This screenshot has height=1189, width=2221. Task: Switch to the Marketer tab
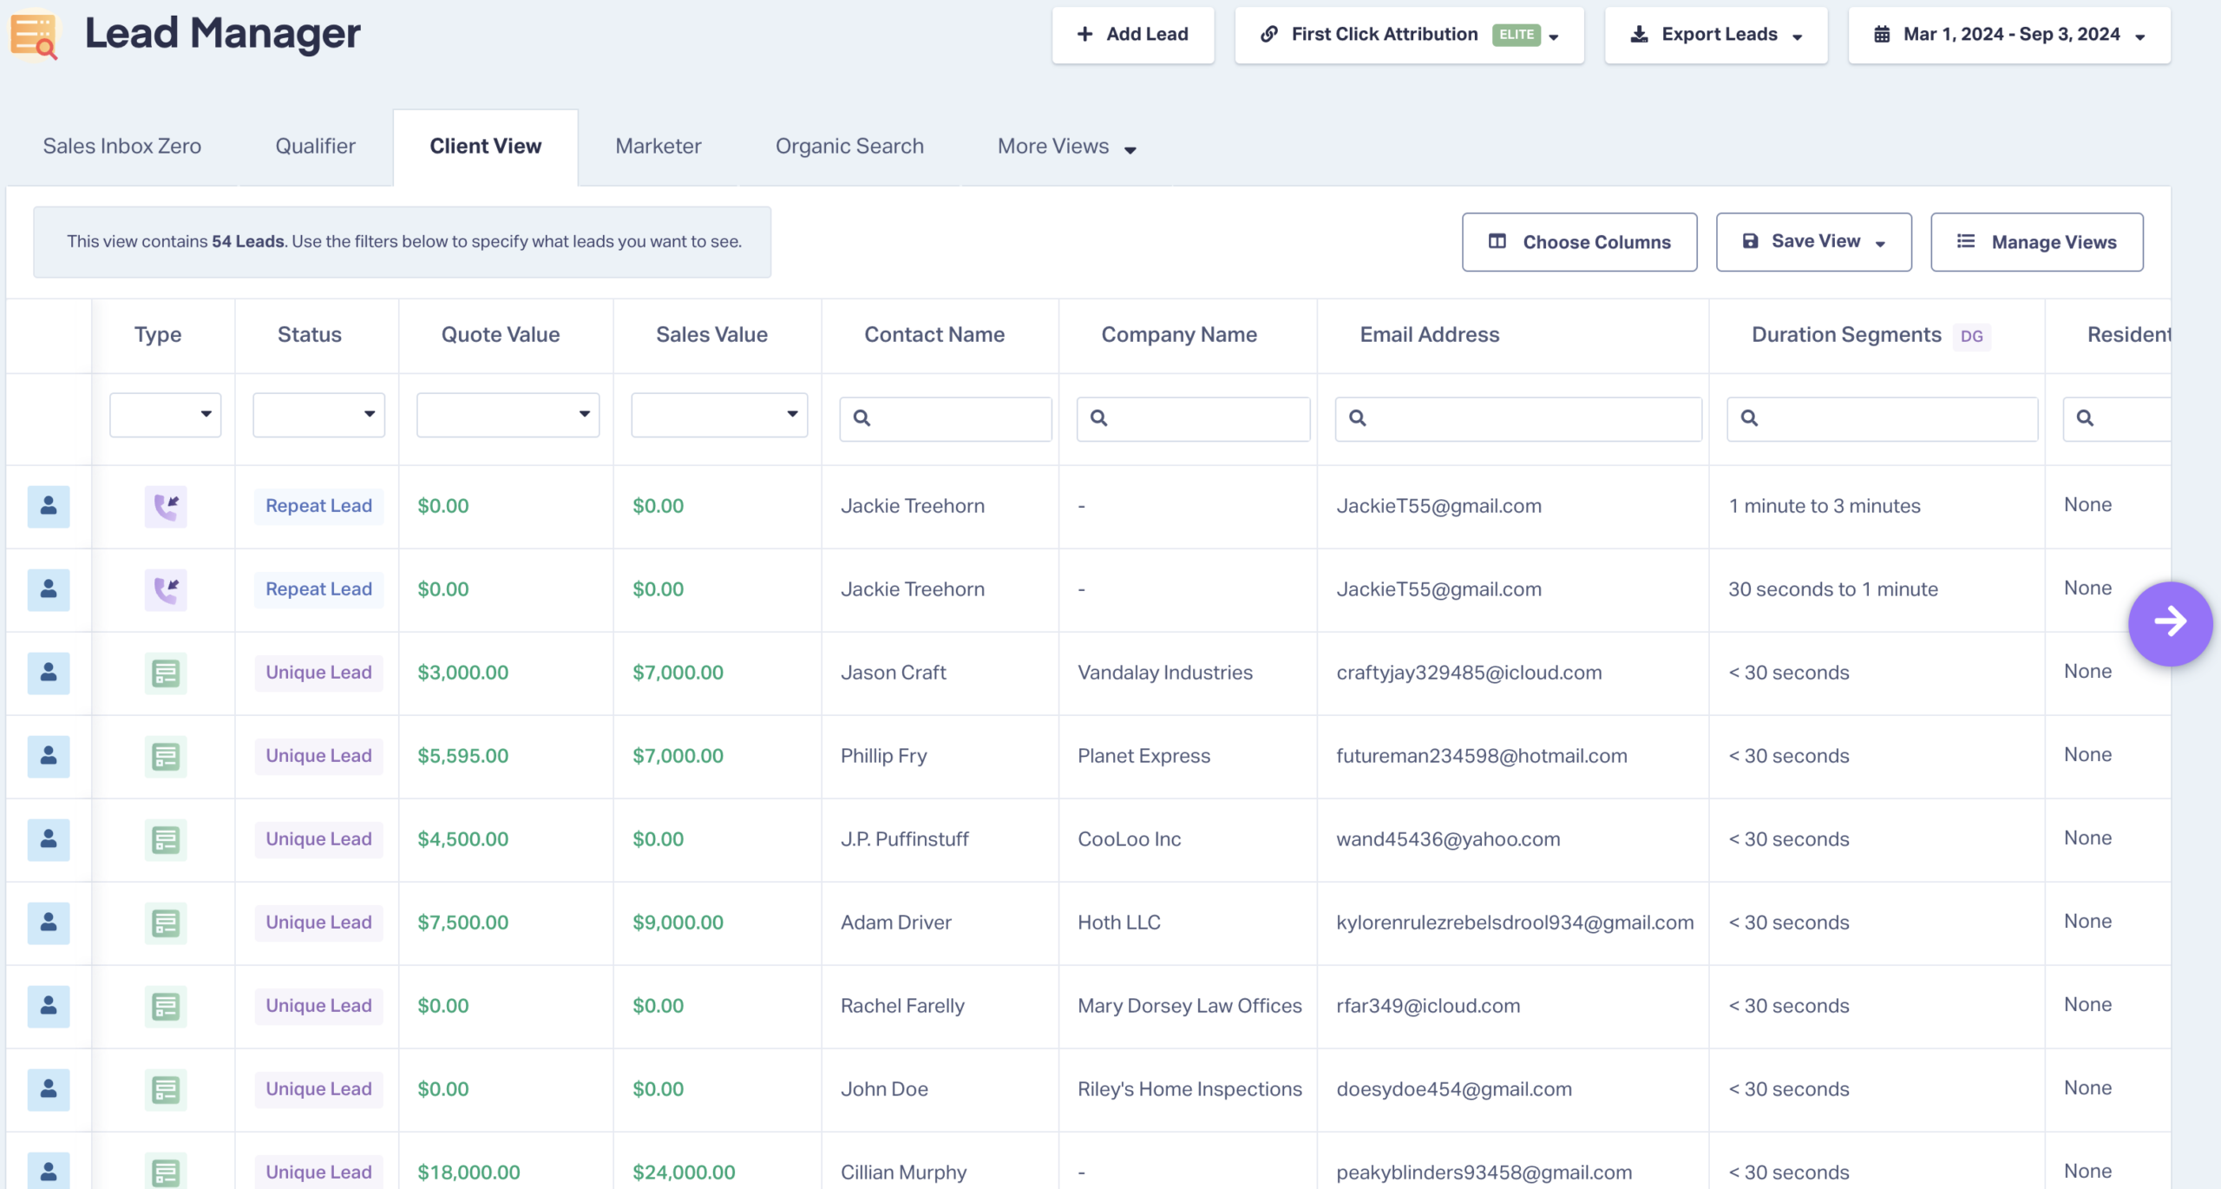click(x=658, y=147)
